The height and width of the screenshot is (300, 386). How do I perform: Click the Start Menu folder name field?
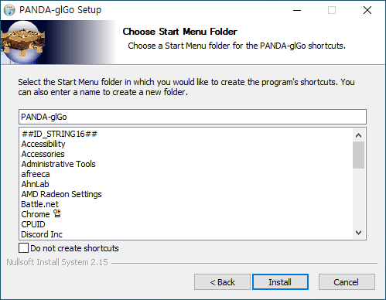[x=193, y=117]
